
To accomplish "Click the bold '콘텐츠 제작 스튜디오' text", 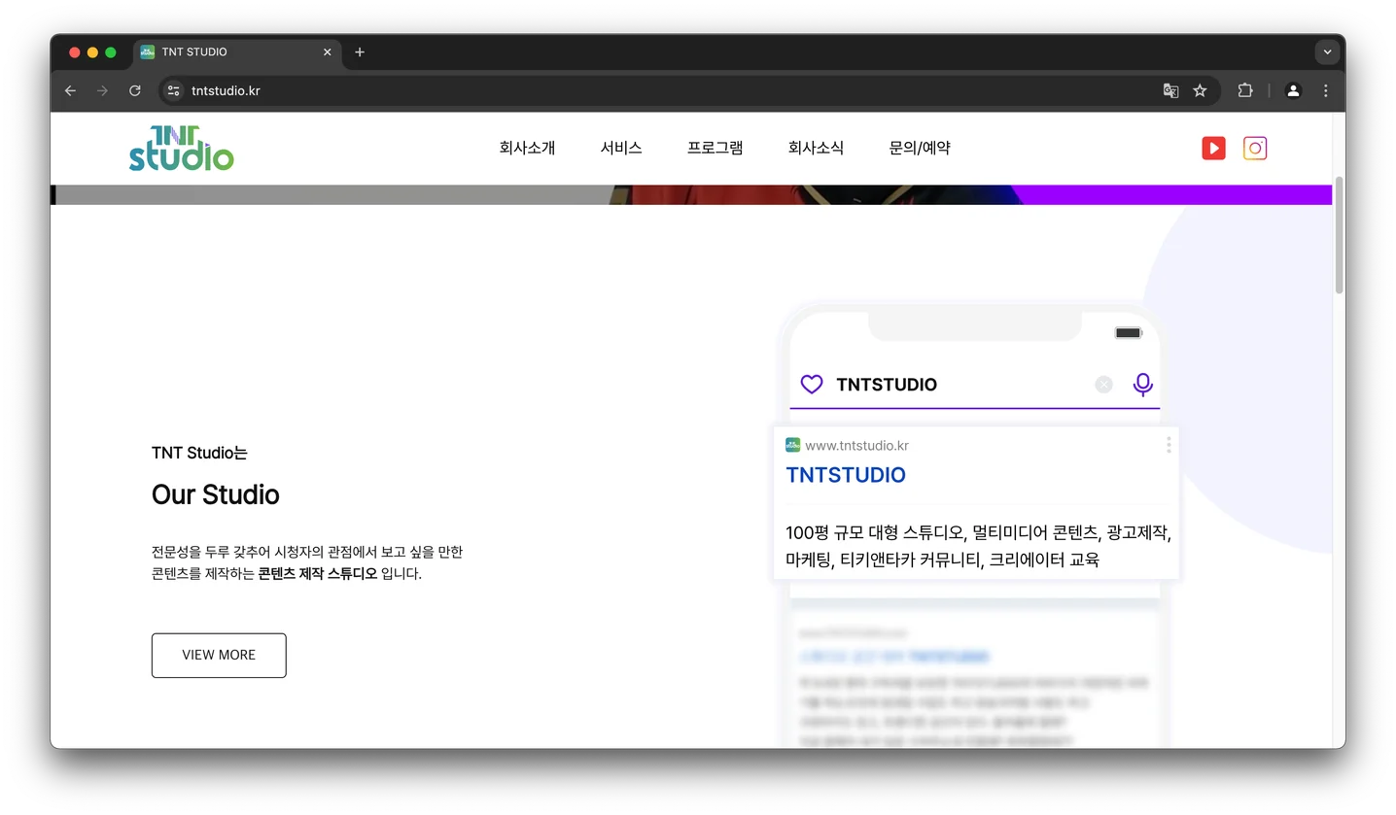I will pyautogui.click(x=317, y=574).
